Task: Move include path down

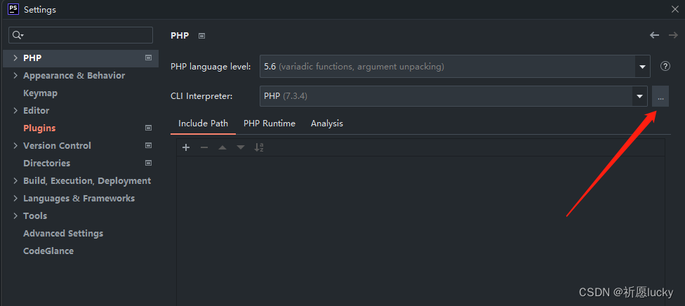Action: pyautogui.click(x=241, y=148)
